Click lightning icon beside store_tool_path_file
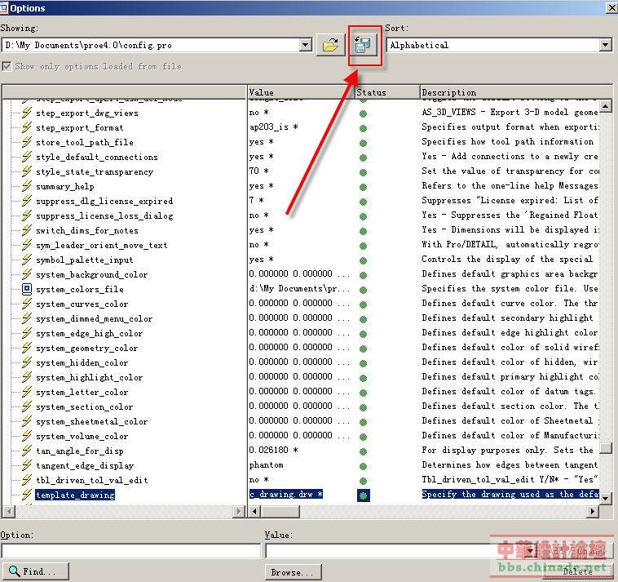 click(26, 142)
